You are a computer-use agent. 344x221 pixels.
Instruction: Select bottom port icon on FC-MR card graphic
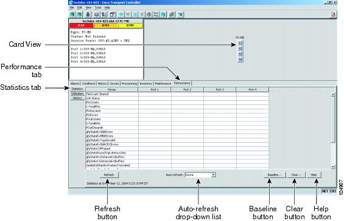[x=240, y=59]
